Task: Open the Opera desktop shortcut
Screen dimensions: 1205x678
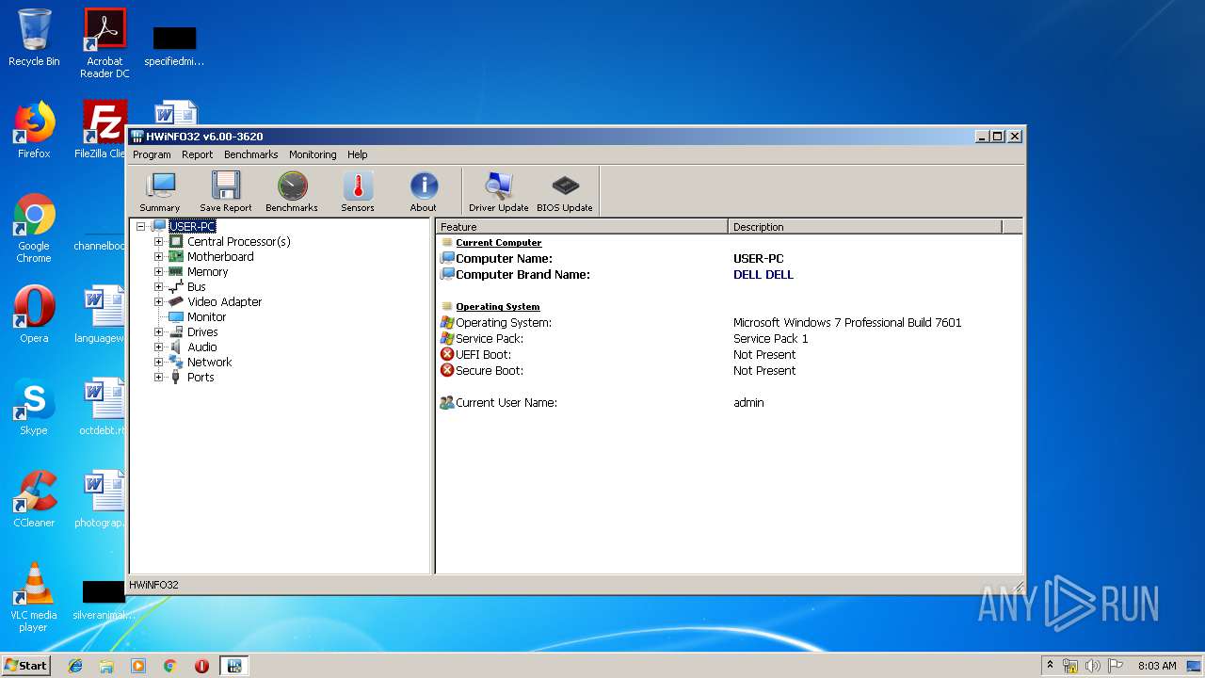Action: click(34, 314)
